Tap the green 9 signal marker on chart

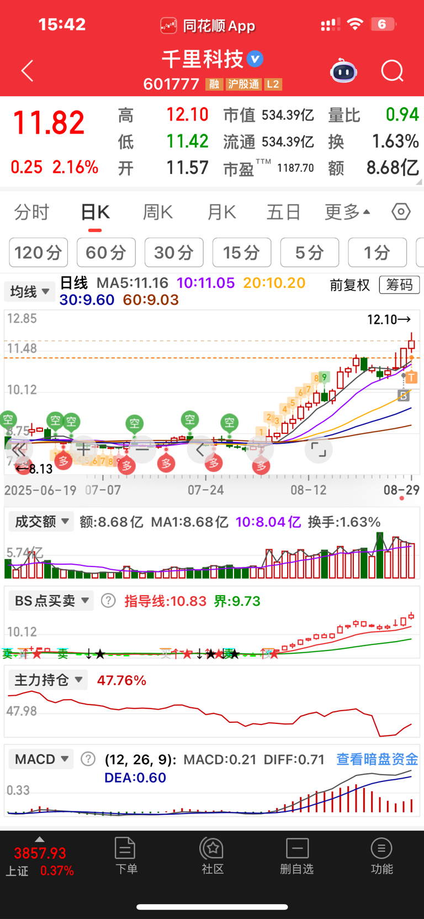[325, 377]
